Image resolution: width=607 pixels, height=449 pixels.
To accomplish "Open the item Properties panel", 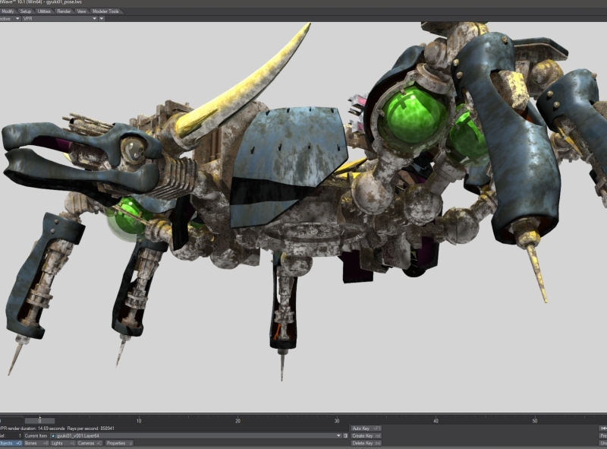I will [118, 443].
